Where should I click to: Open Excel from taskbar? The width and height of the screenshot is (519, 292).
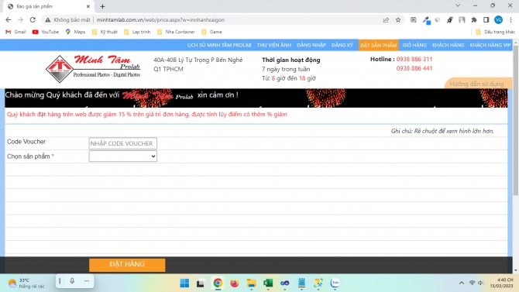268,283
